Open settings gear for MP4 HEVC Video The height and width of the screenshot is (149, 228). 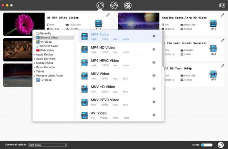click(154, 62)
